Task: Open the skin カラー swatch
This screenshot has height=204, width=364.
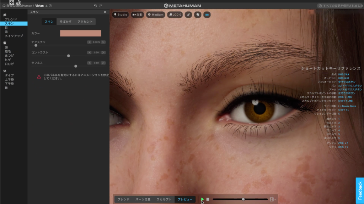Action: click(81, 33)
